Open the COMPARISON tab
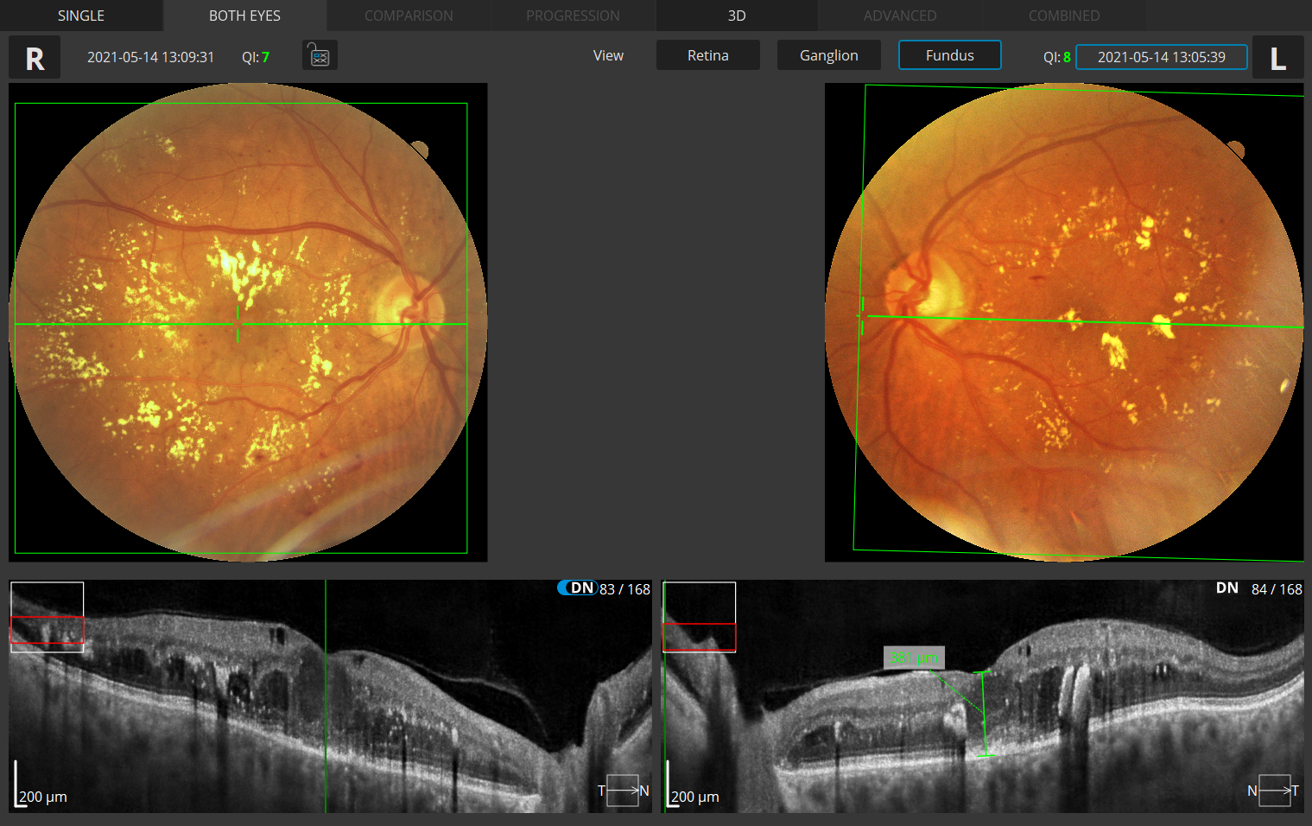Viewport: 1312px width, 826px height. (409, 15)
